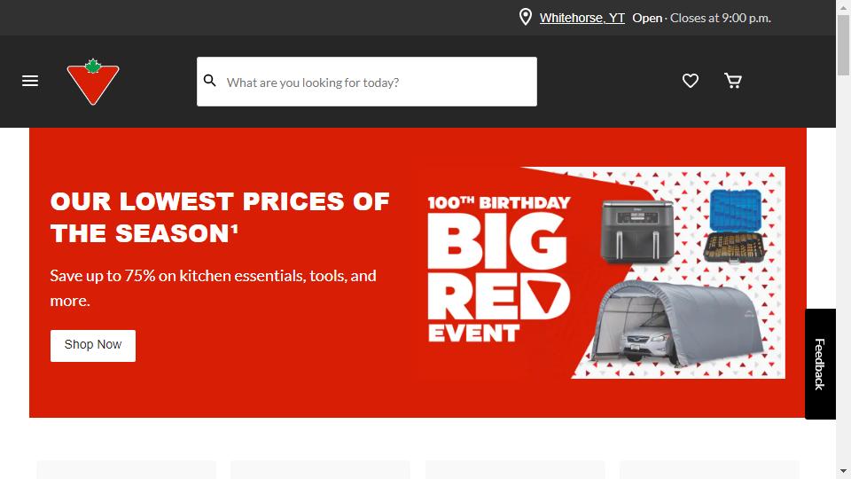Image resolution: width=851 pixels, height=479 pixels.
Task: Click the air fryer product in banner
Action: click(x=637, y=232)
